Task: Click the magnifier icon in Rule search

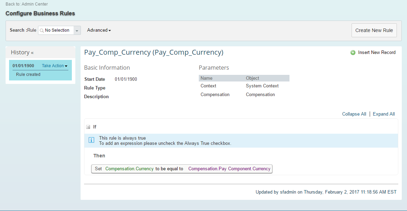Action: pyautogui.click(x=42, y=30)
